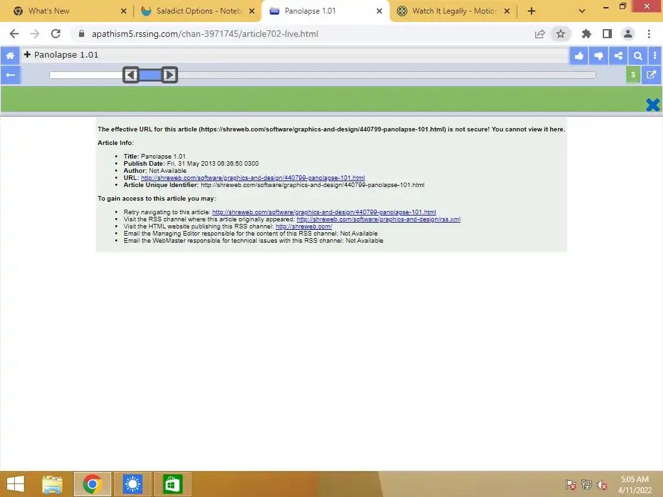Click the Article Info heading text
Image resolution: width=663 pixels, height=497 pixels.
[115, 143]
